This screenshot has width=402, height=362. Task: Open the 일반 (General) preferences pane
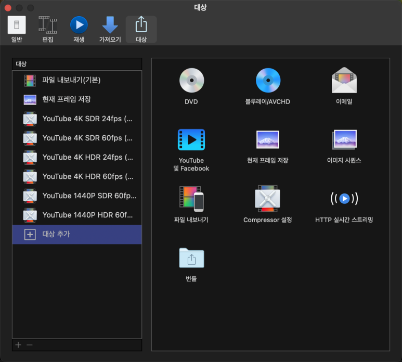tap(17, 29)
